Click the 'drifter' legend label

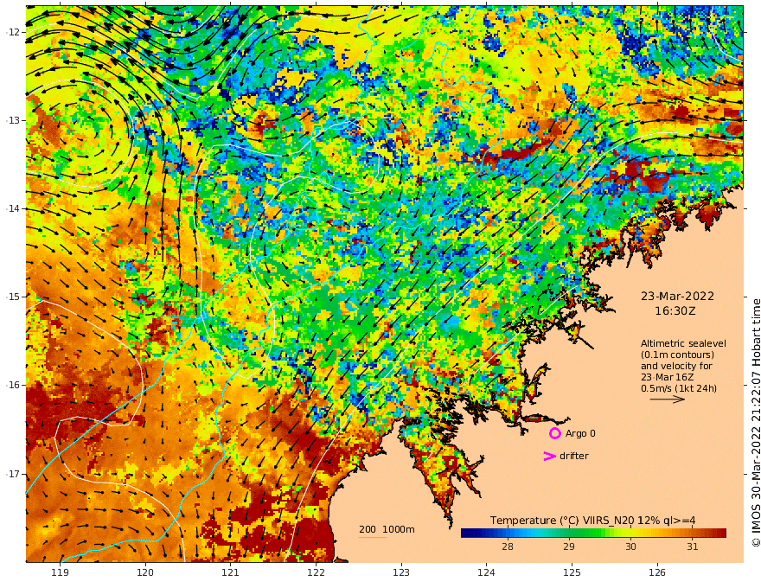tap(573, 456)
